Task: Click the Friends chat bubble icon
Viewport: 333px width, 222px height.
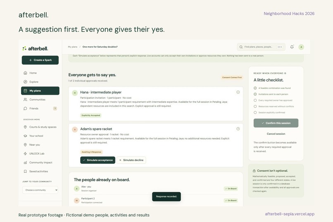Action: pos(25,109)
